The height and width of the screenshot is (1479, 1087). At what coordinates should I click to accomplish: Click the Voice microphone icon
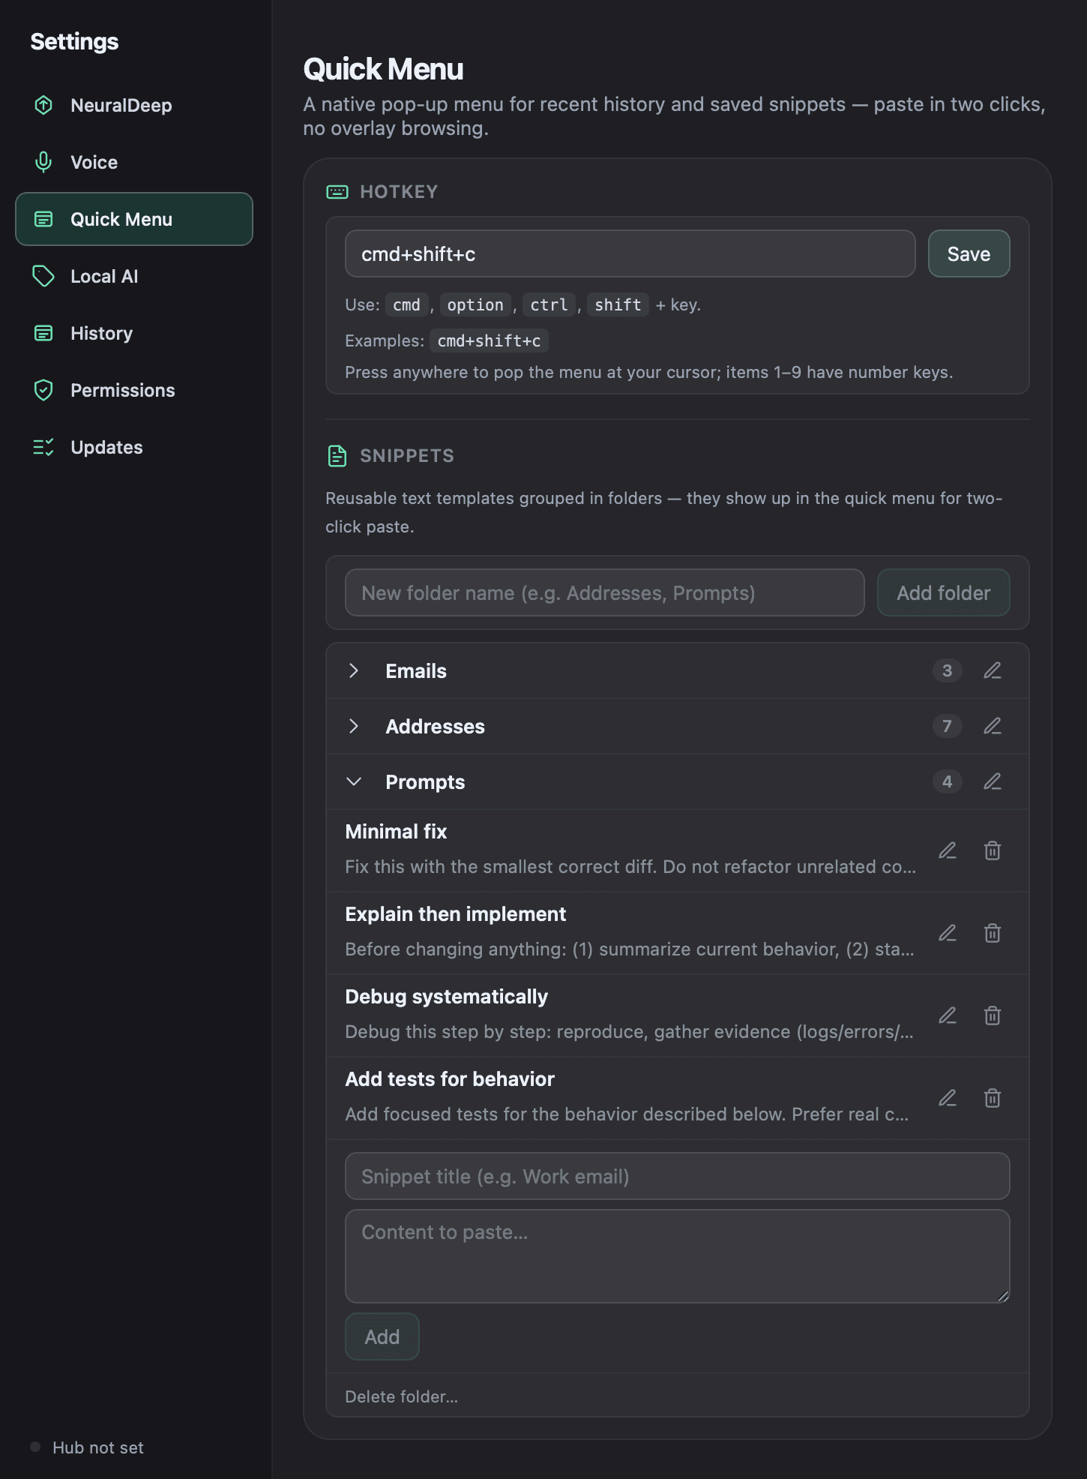click(x=43, y=162)
